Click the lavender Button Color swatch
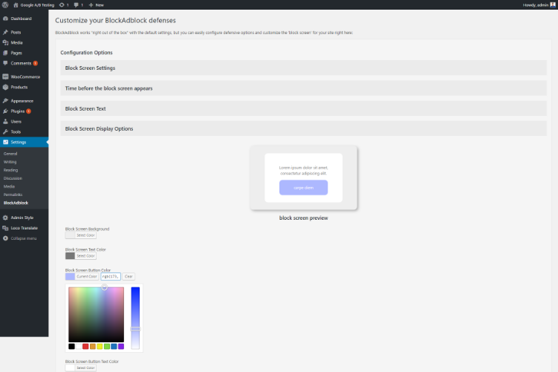Image resolution: width=558 pixels, height=372 pixels. point(70,276)
